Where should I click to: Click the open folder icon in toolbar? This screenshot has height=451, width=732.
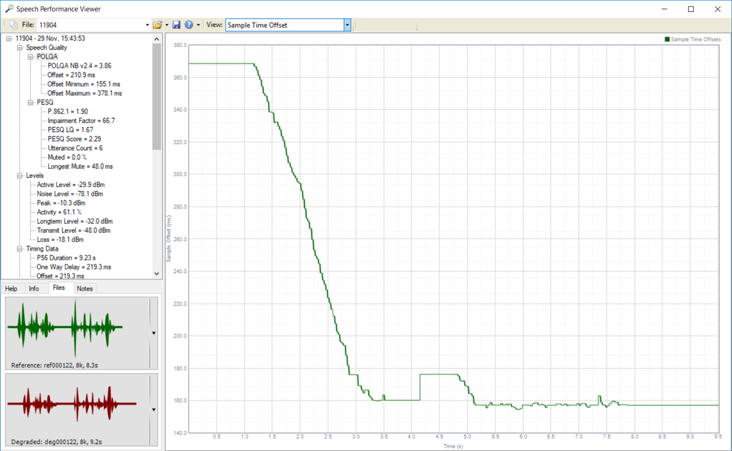click(157, 25)
